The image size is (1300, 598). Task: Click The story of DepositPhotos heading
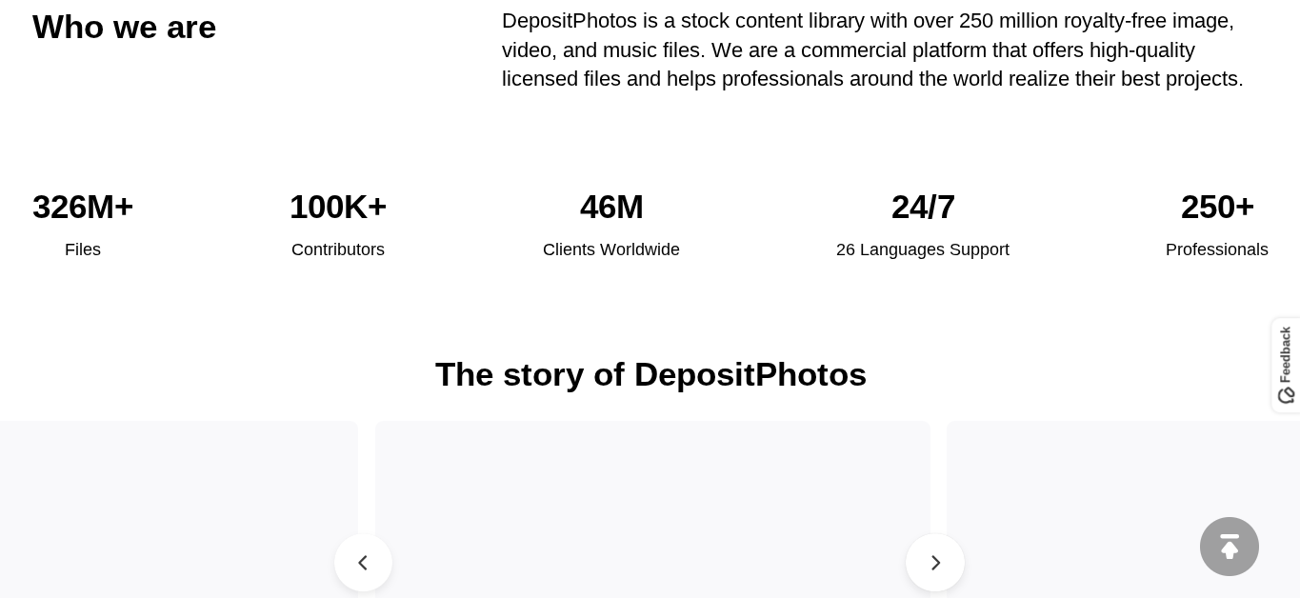(x=650, y=374)
